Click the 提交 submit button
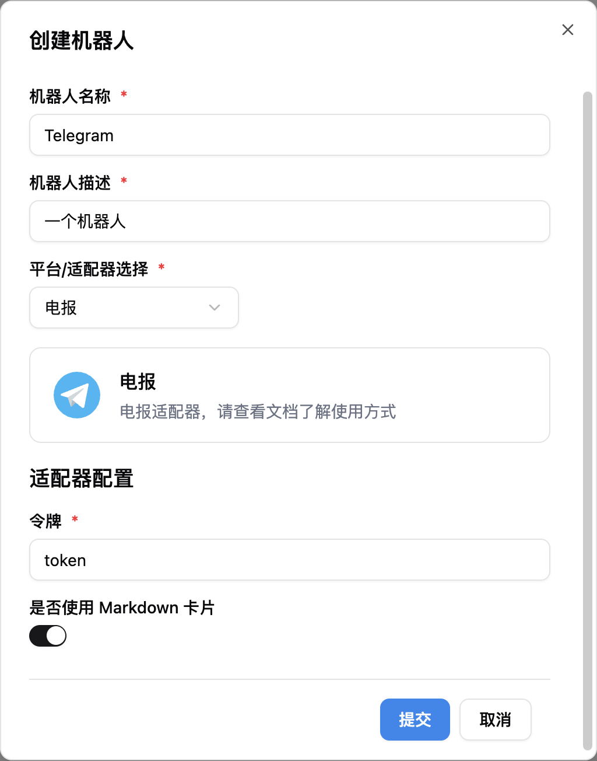The height and width of the screenshot is (761, 597). pyautogui.click(x=415, y=720)
